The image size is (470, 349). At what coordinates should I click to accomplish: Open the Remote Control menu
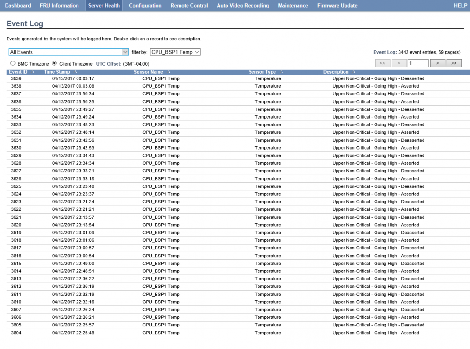(189, 5)
